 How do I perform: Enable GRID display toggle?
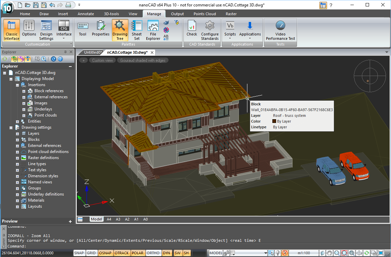91,253
